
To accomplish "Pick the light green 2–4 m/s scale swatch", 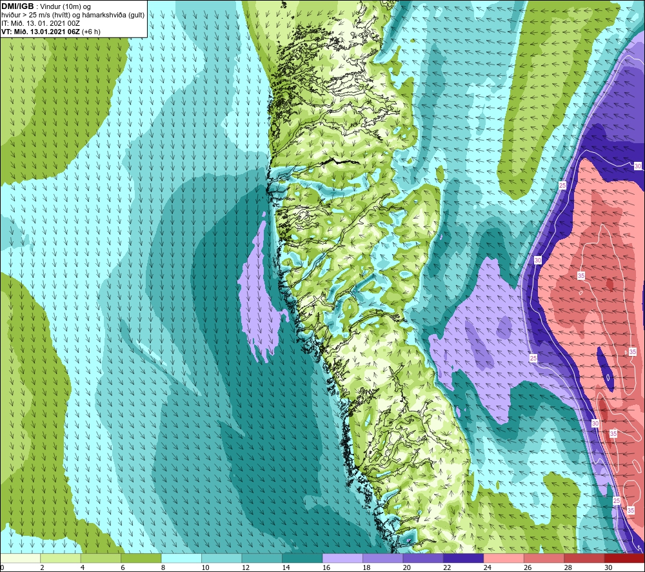I will click(x=61, y=558).
